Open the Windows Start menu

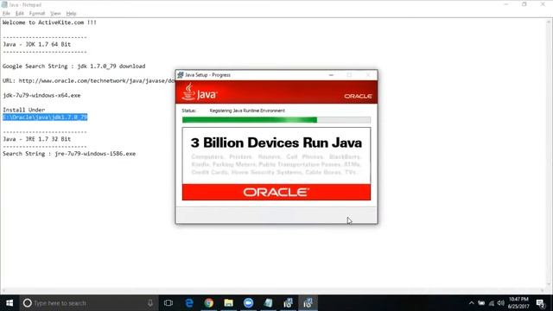pyautogui.click(x=10, y=303)
